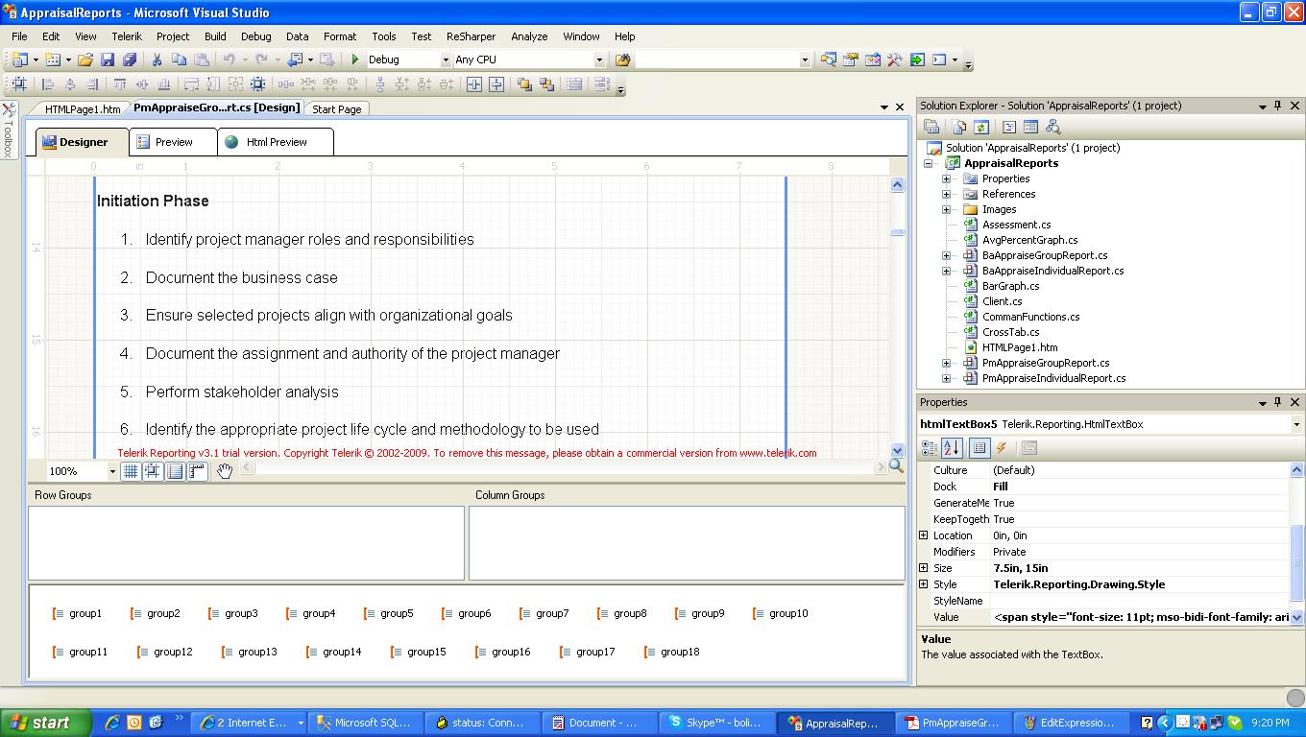Open the 100% zoom level dropdown
Viewport: 1306px width, 737px height.
pyautogui.click(x=111, y=471)
